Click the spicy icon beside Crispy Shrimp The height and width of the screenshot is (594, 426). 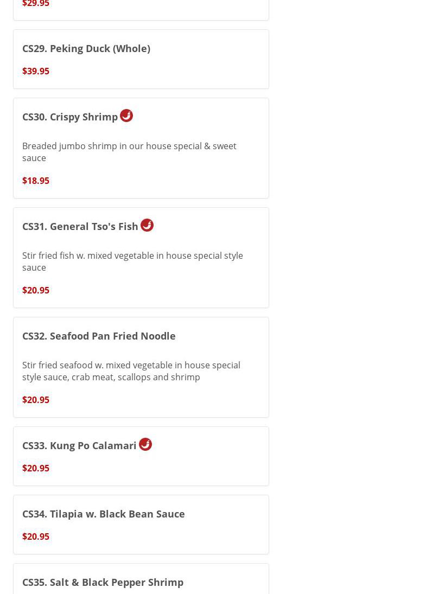[x=126, y=116]
